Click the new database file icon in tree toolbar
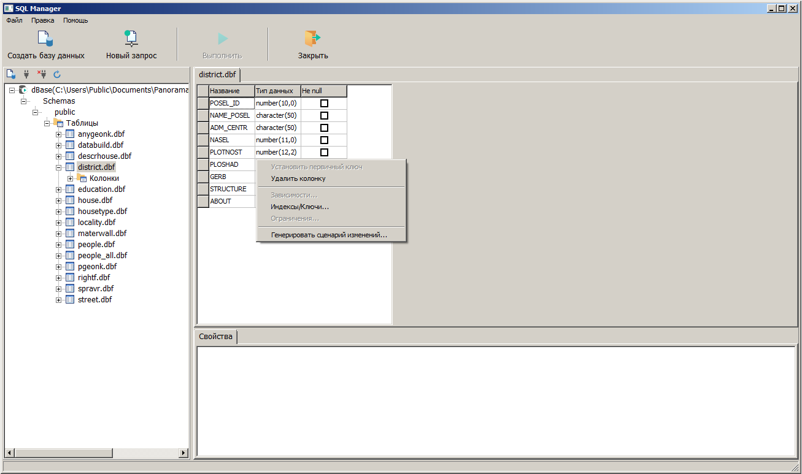802x474 pixels. click(10, 74)
